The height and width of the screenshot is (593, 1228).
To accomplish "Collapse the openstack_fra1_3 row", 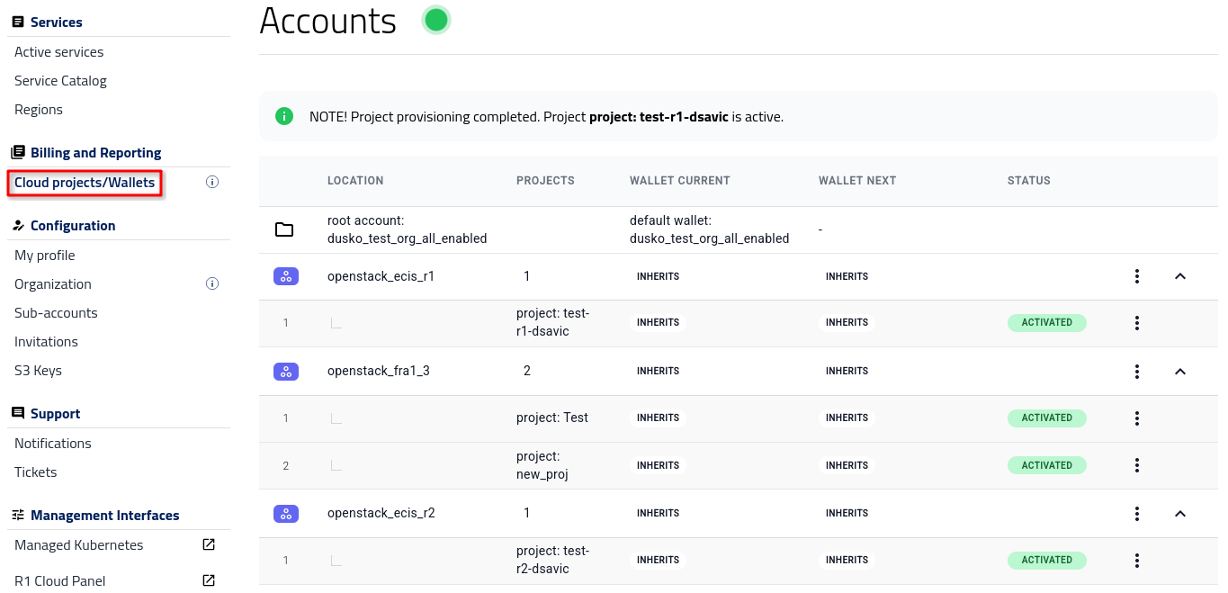I will click(1180, 371).
